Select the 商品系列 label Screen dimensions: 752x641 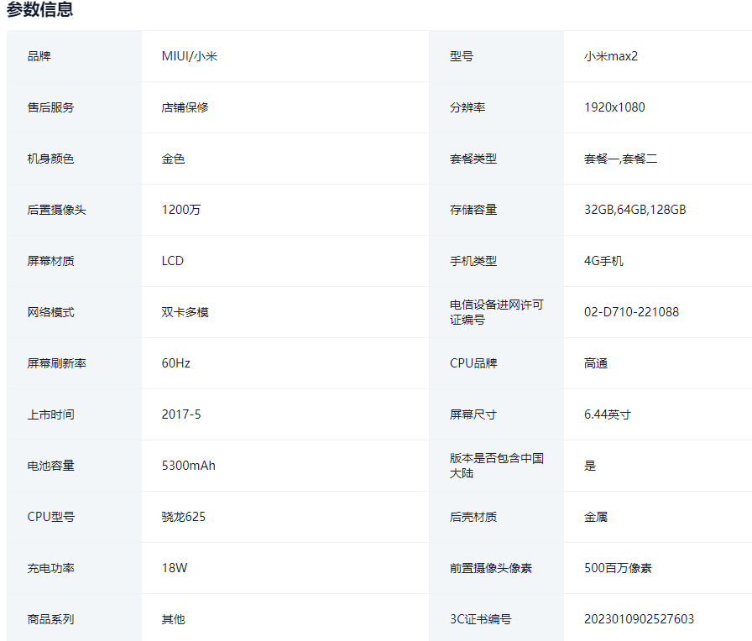[51, 619]
